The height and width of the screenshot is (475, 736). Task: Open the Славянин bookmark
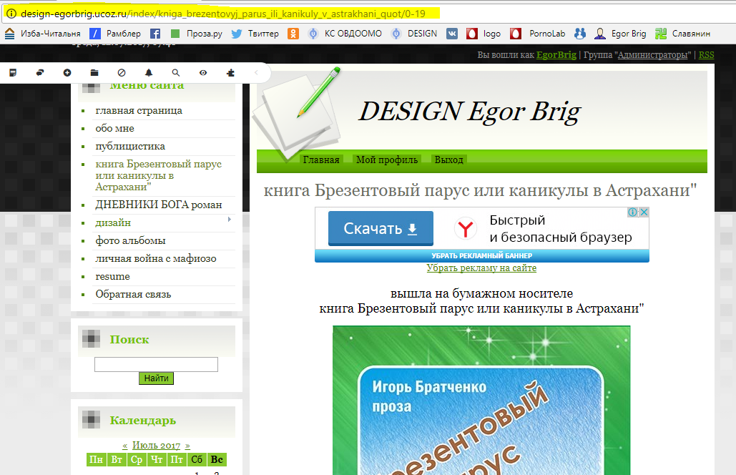(682, 34)
